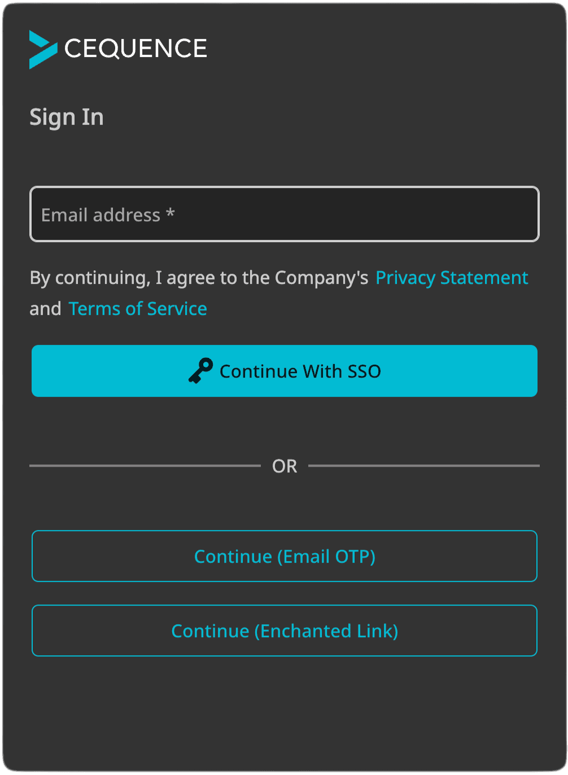This screenshot has height=775, width=568.
Task: Click the Cequence brand emblem top left
Action: point(43,50)
